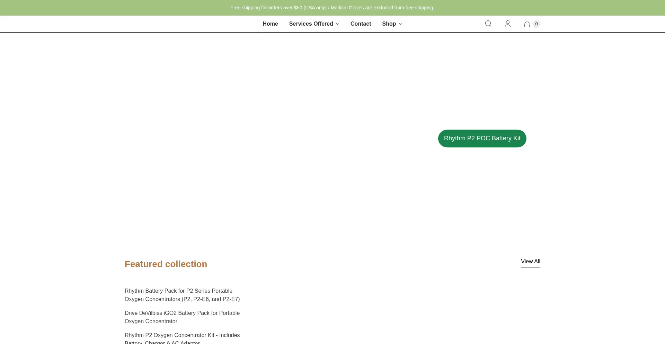
Task: Click the free shipping announcement text
Action: 332,8
